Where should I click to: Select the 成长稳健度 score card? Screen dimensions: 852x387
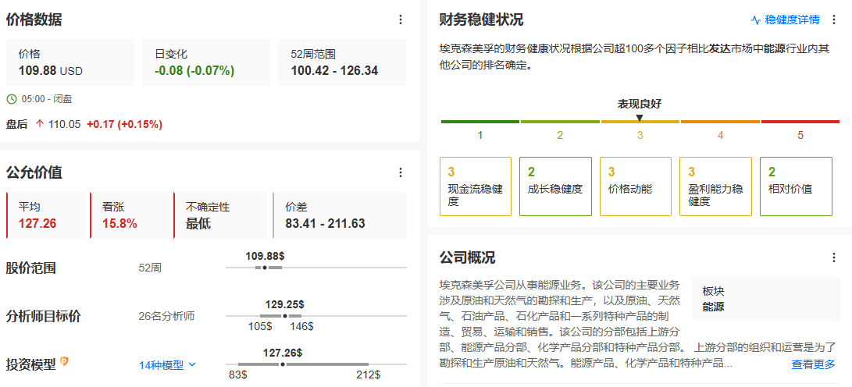click(x=555, y=186)
